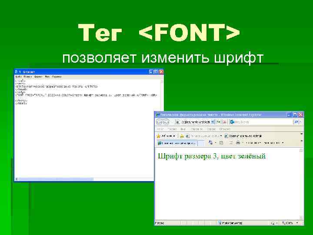Open Справка menu in Notepad window
The image size is (313, 235).
click(57, 77)
